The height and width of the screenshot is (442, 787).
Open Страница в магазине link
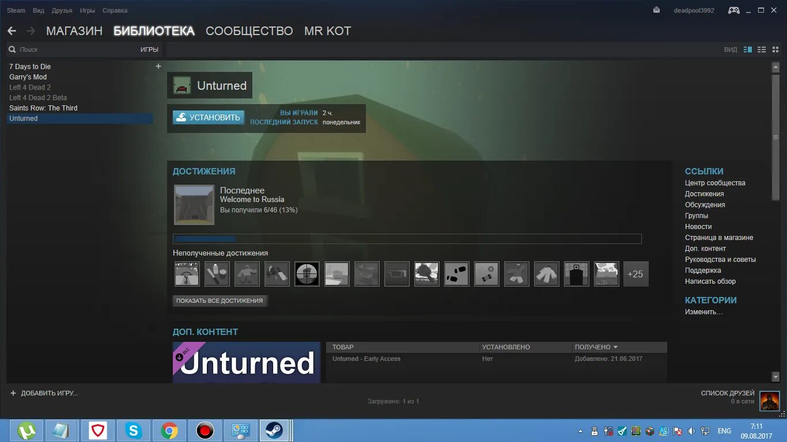pos(719,238)
